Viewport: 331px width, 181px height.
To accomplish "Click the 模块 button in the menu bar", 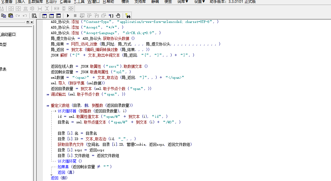I will tap(125, 2).
